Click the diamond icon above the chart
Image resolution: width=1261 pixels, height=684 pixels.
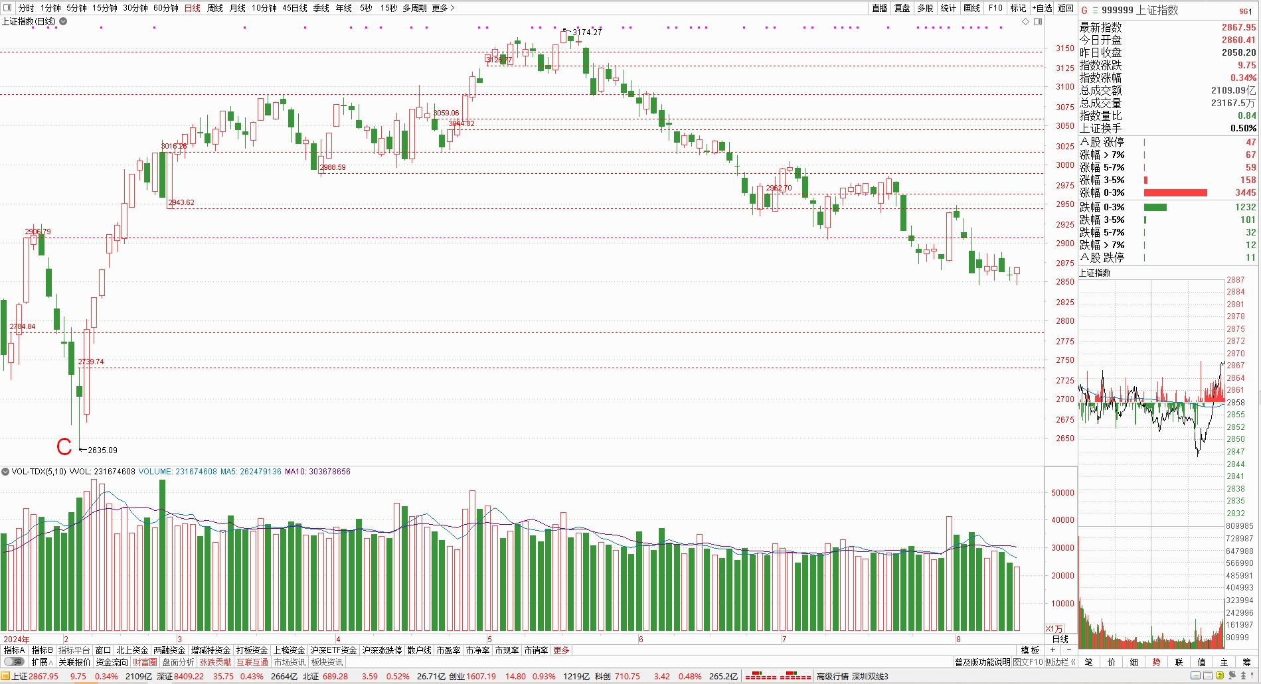point(1026,22)
